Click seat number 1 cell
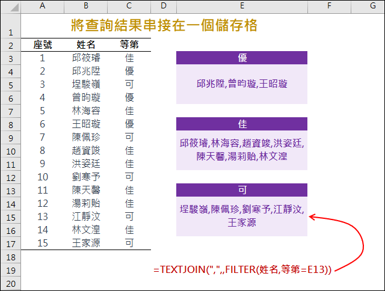Viewport: 385px width, 291px height. pyautogui.click(x=43, y=58)
